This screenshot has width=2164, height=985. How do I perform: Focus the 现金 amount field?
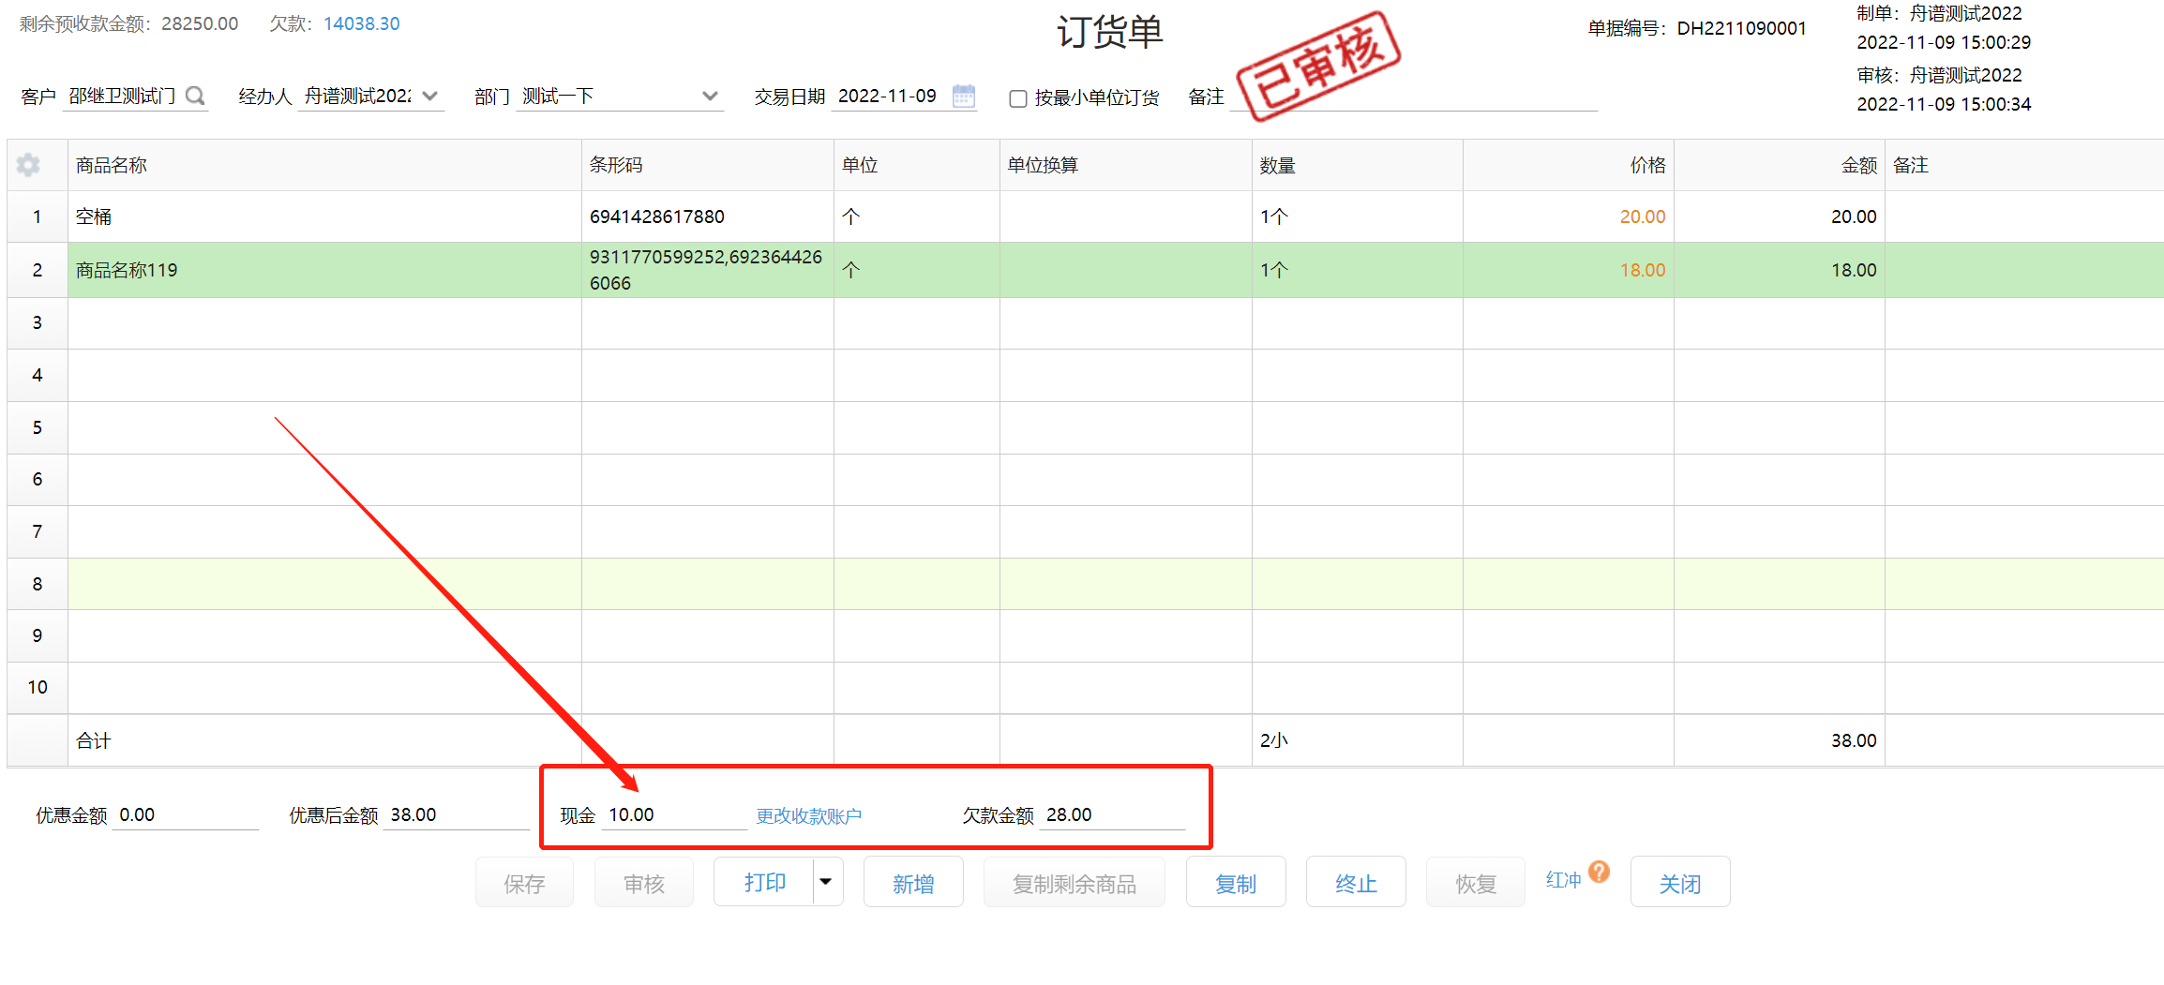(675, 814)
